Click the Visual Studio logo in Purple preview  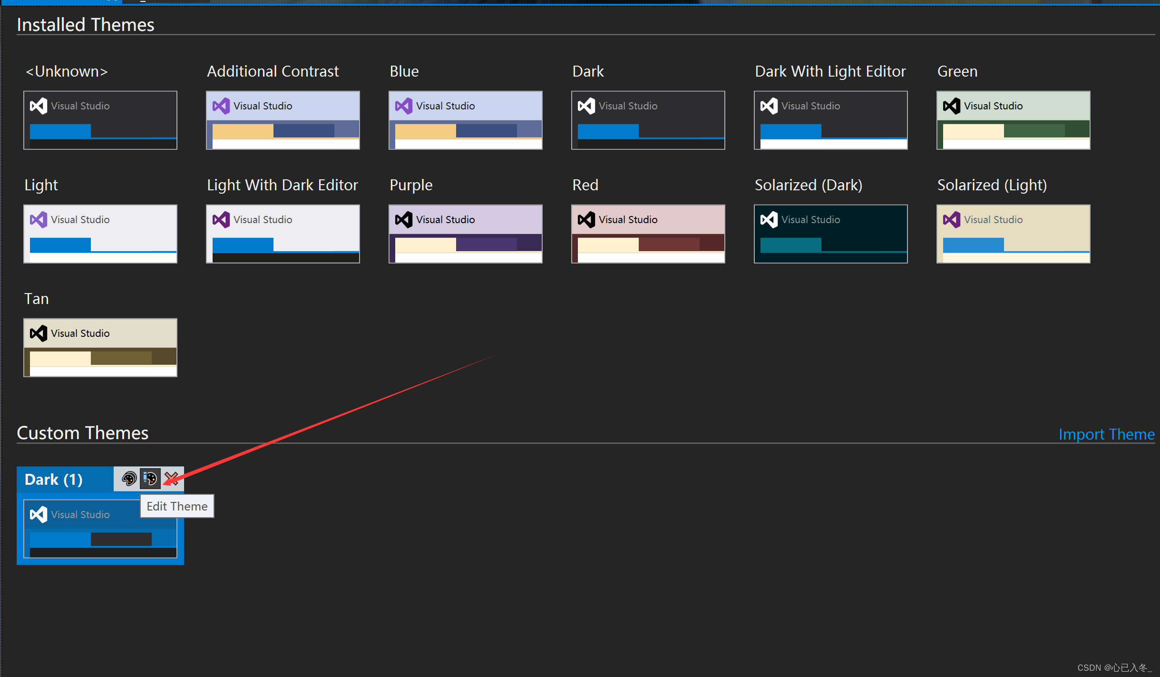click(x=404, y=219)
